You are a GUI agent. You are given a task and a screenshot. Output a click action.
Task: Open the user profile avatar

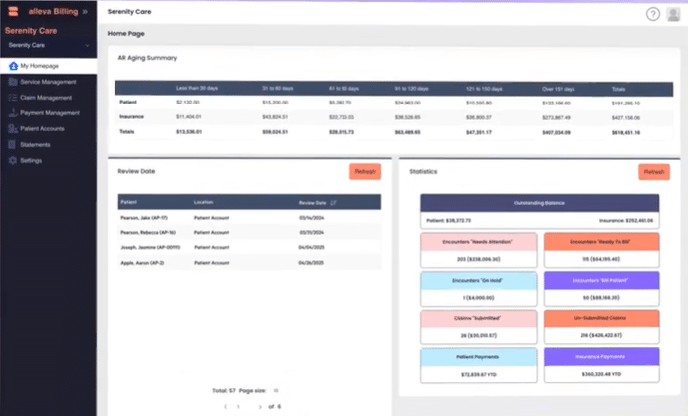click(673, 14)
